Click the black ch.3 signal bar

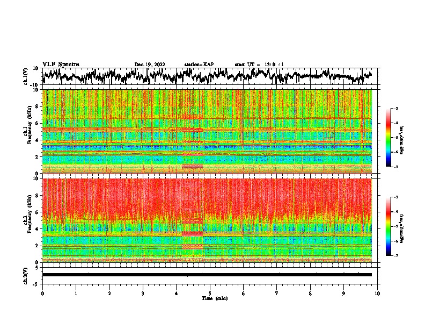click(207, 275)
